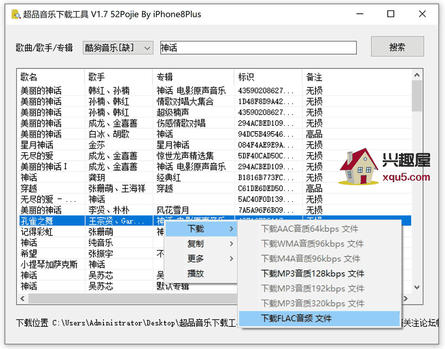Click the vertical scrollbar up arrow
This screenshot has height=349, width=445.
[417, 75]
